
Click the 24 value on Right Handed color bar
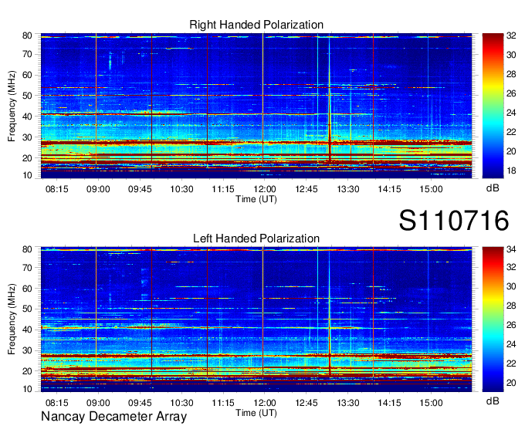click(x=511, y=113)
